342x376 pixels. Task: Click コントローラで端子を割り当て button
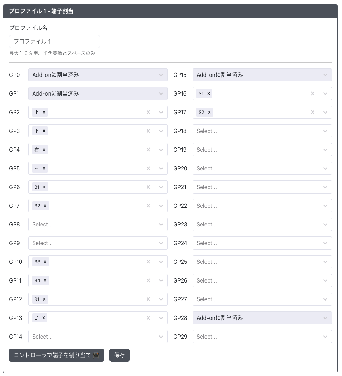pos(56,355)
